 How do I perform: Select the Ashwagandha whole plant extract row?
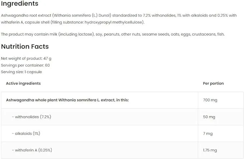tap(122, 100)
